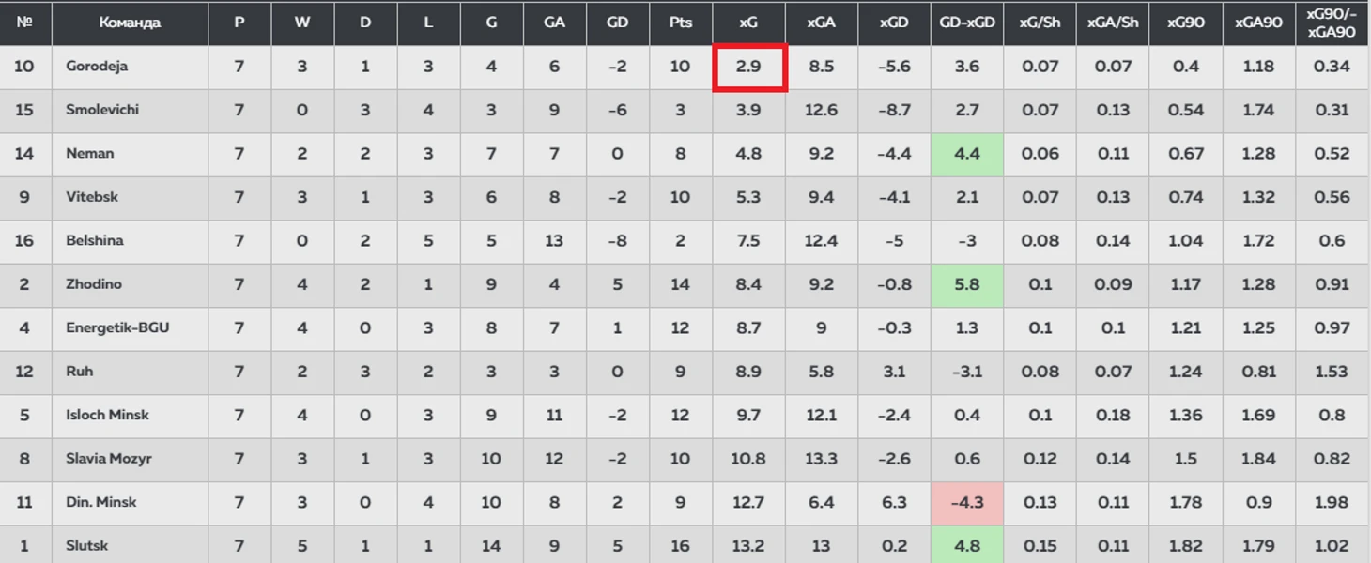Open the Slutsk team row
This screenshot has height=563, width=1371.
tap(684, 545)
